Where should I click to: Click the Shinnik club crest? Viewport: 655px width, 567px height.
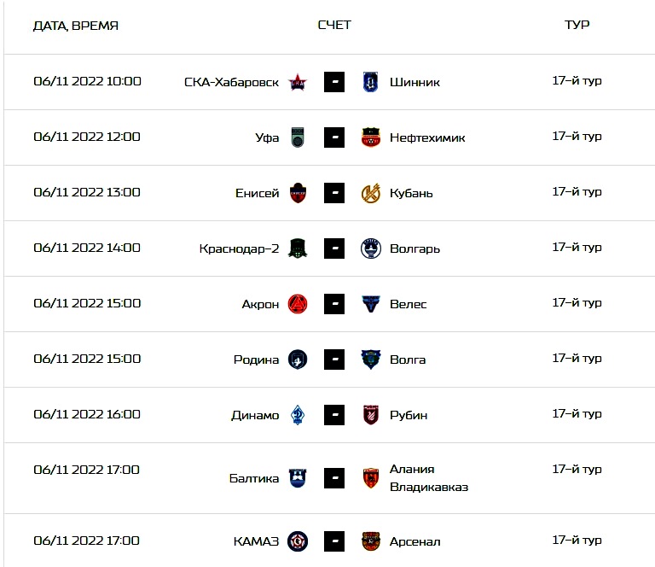click(x=370, y=82)
